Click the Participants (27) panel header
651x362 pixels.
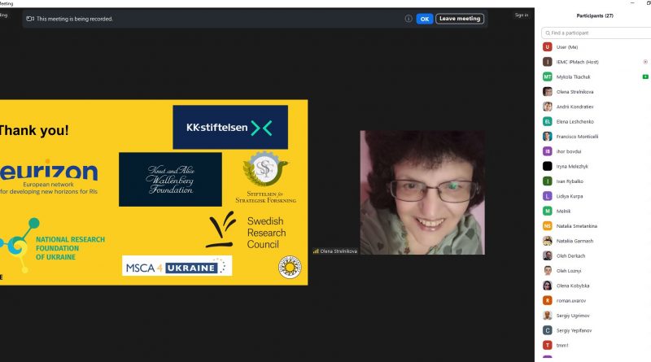click(x=594, y=15)
